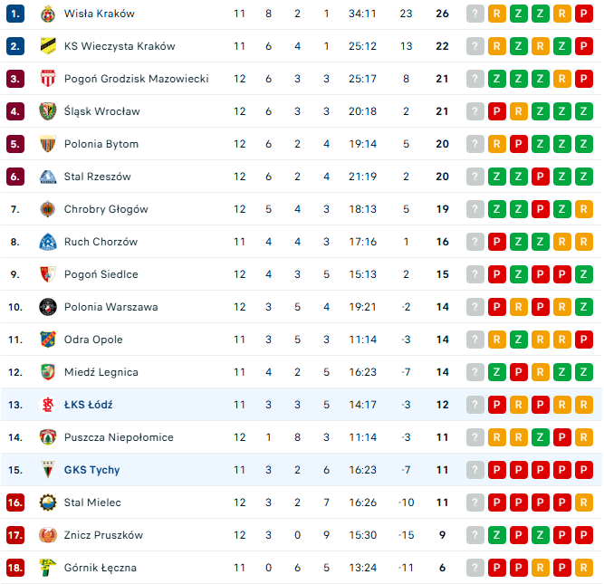This screenshot has width=604, height=584.
Task: Click Wisła Kraków's red P form badge
Action: pyautogui.click(x=584, y=14)
